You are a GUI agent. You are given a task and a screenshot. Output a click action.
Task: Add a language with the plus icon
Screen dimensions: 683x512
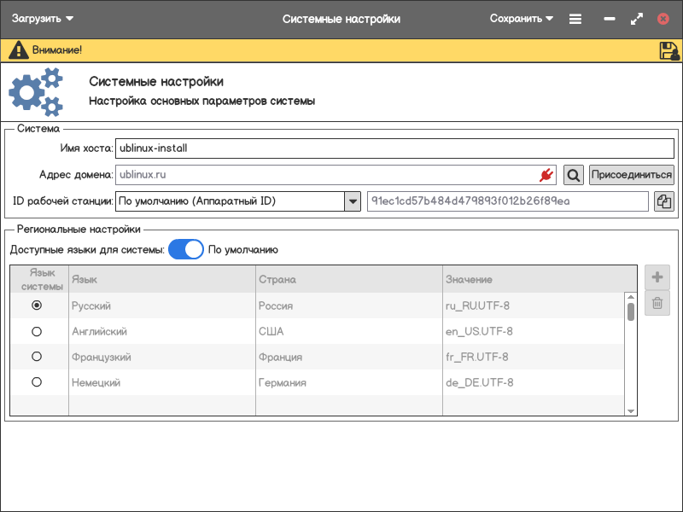coord(657,277)
